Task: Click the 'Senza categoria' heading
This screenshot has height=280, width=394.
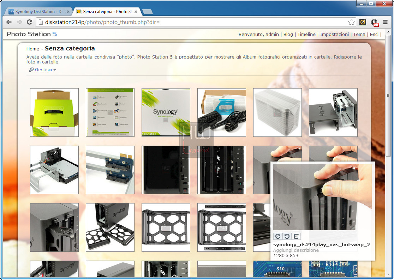Action: click(x=70, y=48)
